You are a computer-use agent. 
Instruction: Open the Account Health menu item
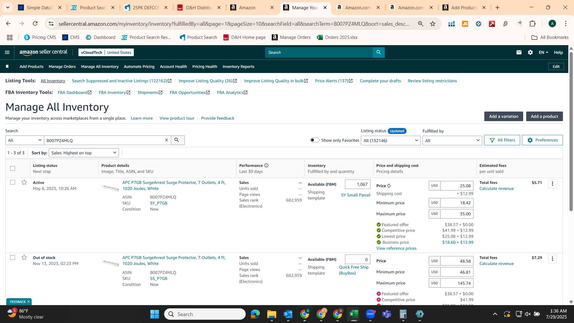[x=173, y=66]
